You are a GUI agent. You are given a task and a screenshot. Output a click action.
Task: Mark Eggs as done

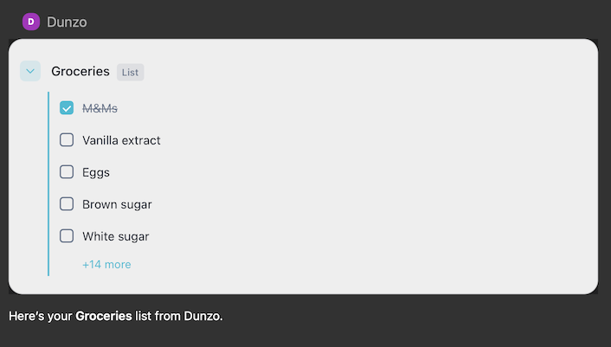pyautogui.click(x=67, y=172)
